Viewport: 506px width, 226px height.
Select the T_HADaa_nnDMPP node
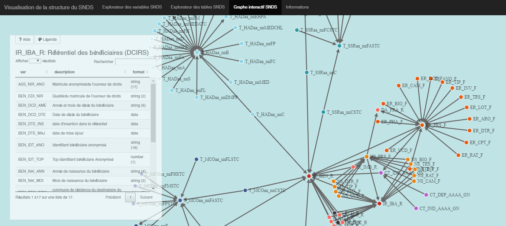click(197, 97)
